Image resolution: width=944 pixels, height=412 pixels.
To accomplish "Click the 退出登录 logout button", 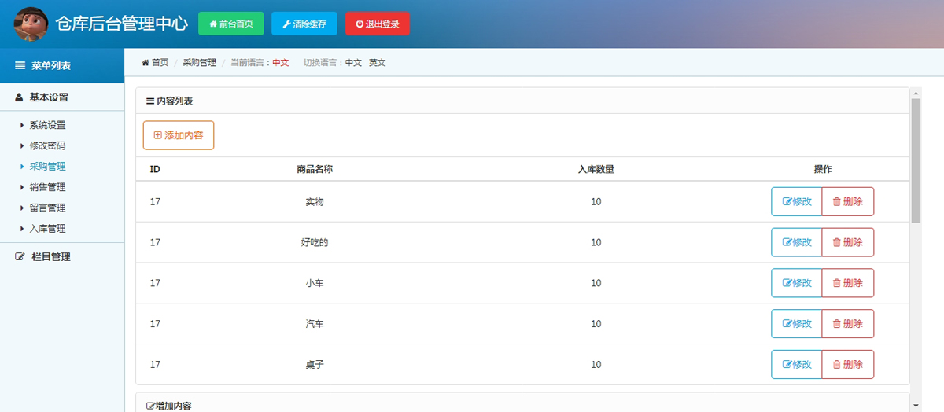I will pos(378,24).
